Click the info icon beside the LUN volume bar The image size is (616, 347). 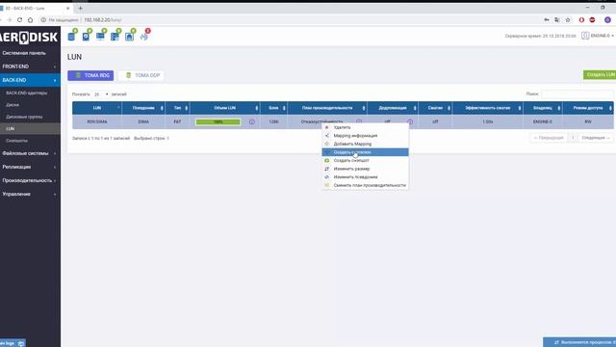[252, 122]
